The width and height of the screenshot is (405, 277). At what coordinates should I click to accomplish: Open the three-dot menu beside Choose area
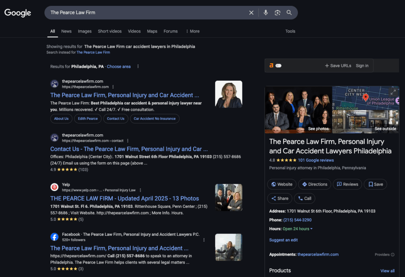(x=138, y=66)
